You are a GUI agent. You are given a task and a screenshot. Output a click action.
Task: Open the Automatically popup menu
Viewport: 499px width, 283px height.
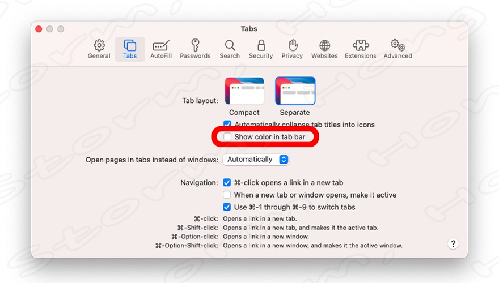256,160
